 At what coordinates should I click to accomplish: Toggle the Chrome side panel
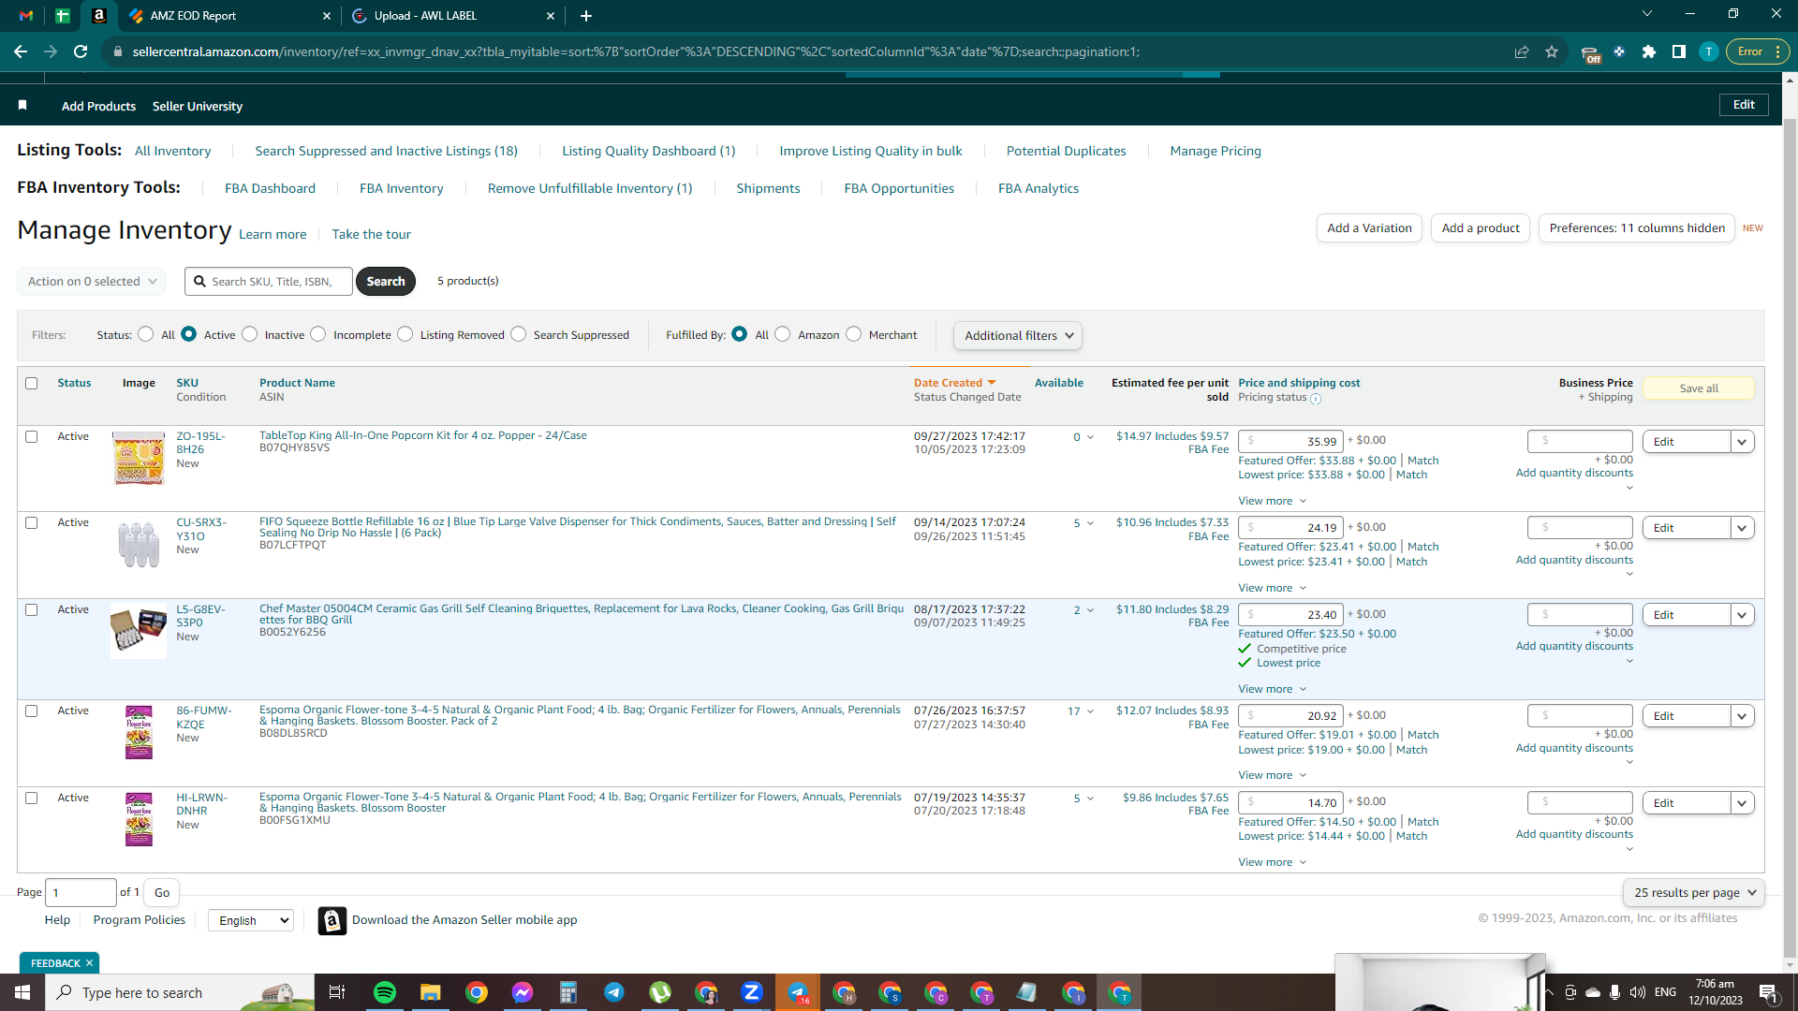pos(1679,51)
